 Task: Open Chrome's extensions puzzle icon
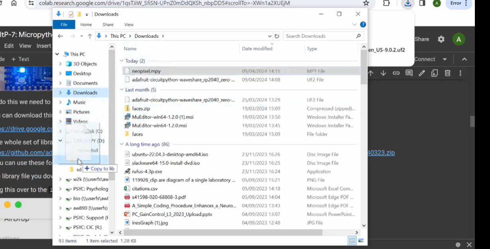[386, 3]
